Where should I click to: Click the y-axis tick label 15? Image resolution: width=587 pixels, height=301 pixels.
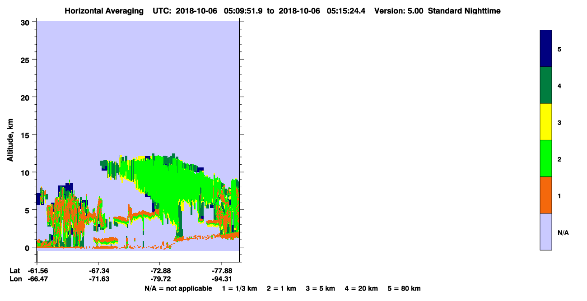coord(26,135)
